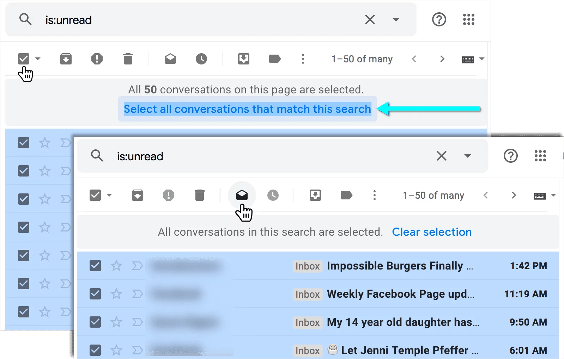Screen dimensions: 564x359
Task: Click Snooze clock icon in front window
Action: pos(273,195)
